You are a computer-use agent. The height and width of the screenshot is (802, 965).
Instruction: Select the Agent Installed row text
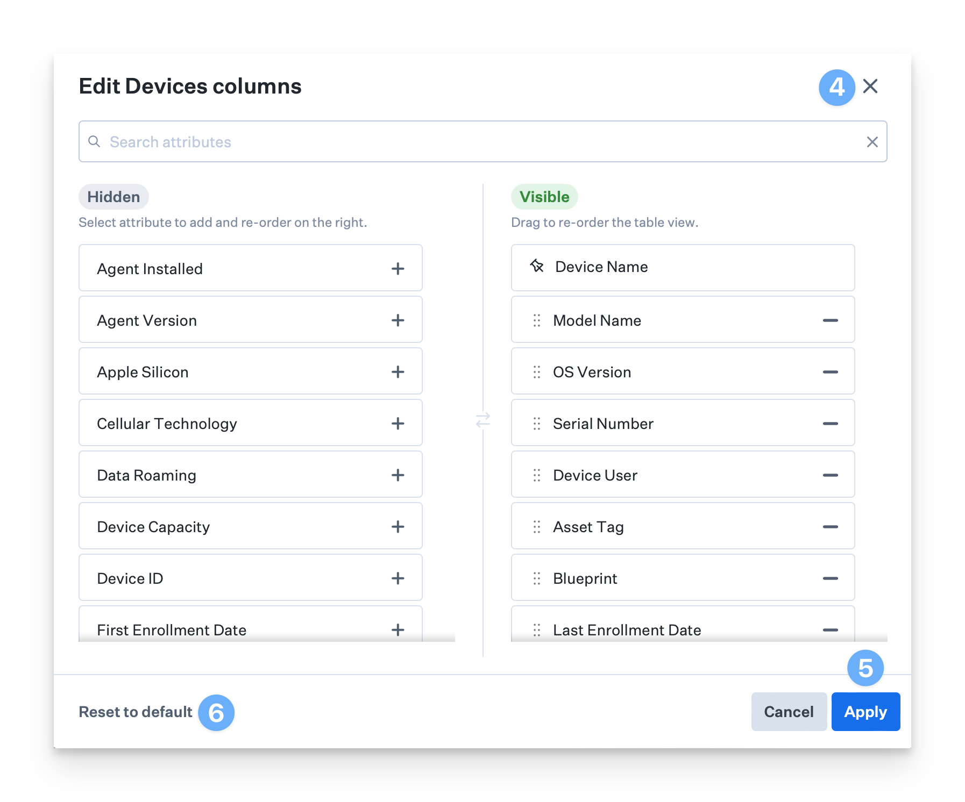click(150, 269)
